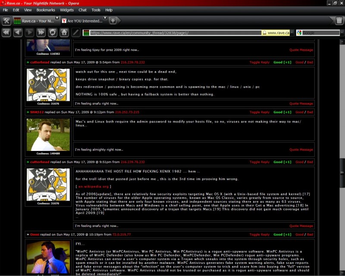Click IP address 216.252.73.215
The image size is (345, 276).
tap(127, 112)
